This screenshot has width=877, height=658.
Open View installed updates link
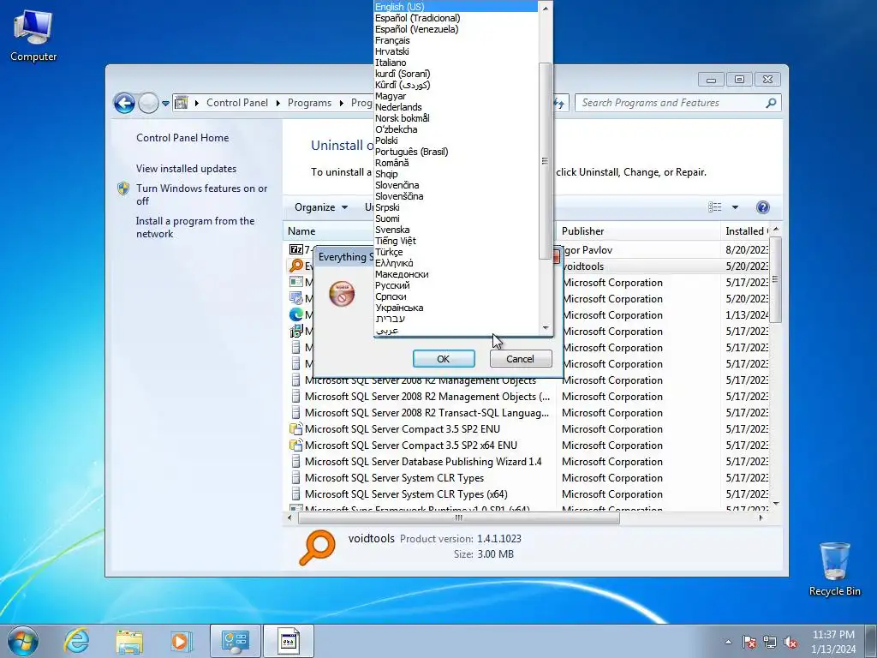[x=186, y=169]
